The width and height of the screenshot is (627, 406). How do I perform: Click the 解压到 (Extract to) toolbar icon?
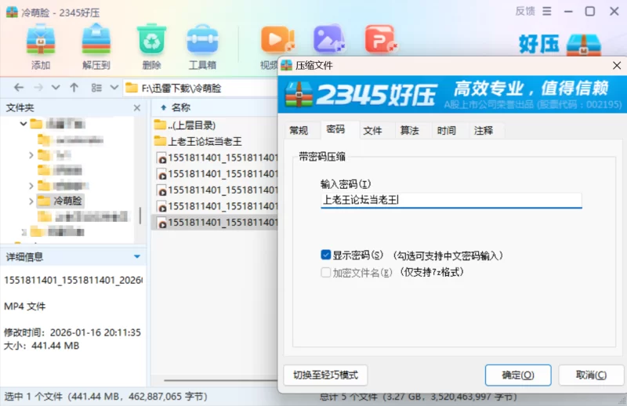point(96,40)
